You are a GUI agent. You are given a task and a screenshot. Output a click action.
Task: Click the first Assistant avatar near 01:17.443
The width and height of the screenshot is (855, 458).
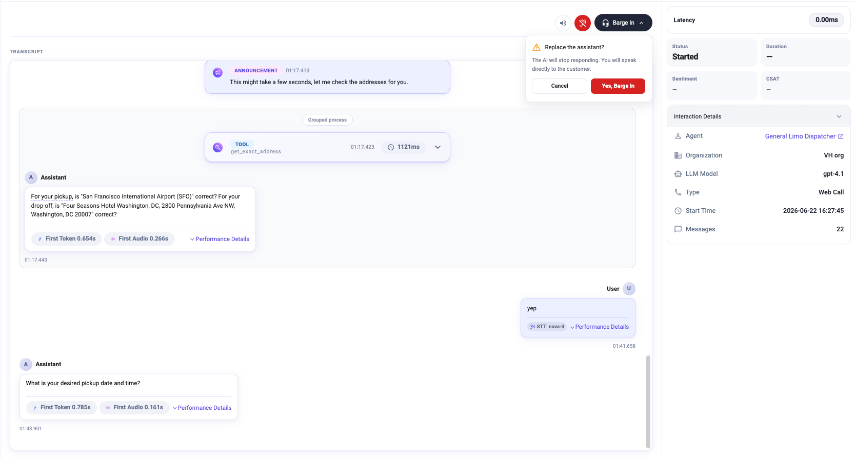pos(31,177)
